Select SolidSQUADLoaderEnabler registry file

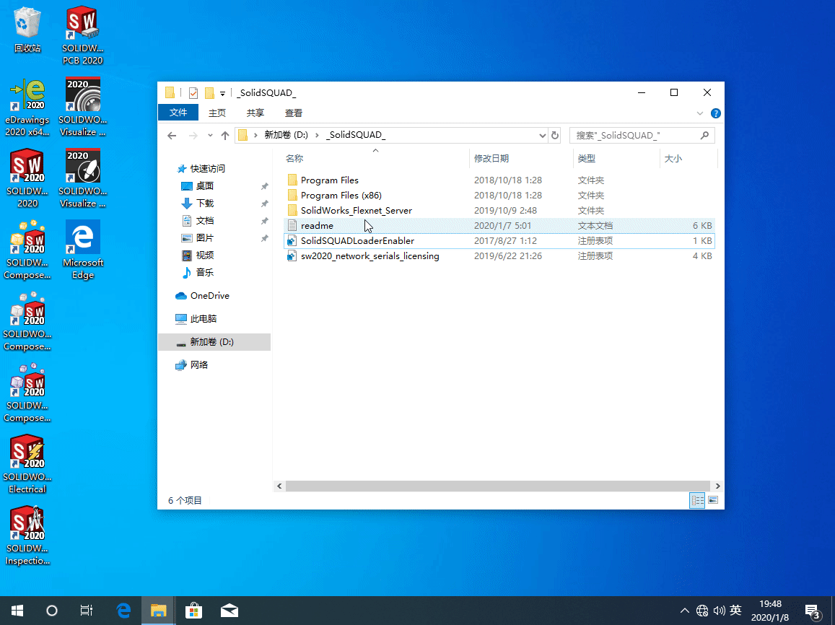tap(499, 240)
